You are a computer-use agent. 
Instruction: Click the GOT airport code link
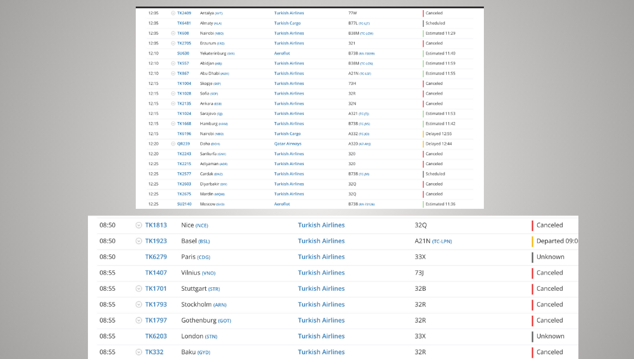[x=224, y=321]
